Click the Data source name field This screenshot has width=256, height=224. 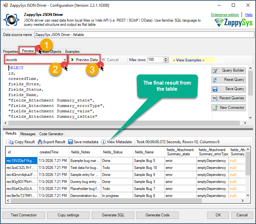pyautogui.click(x=144, y=35)
